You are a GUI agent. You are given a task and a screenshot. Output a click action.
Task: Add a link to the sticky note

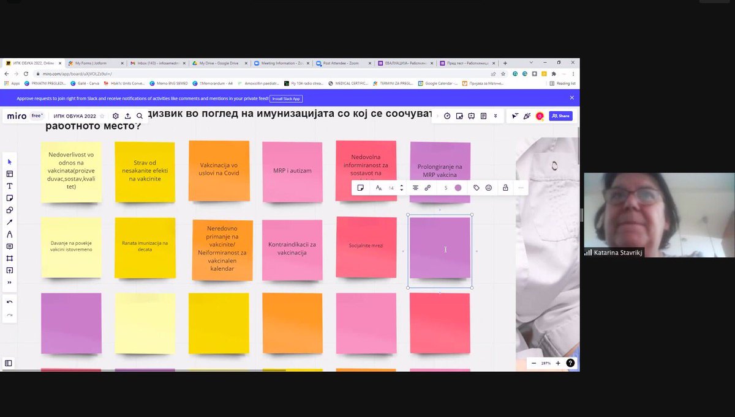pos(428,188)
